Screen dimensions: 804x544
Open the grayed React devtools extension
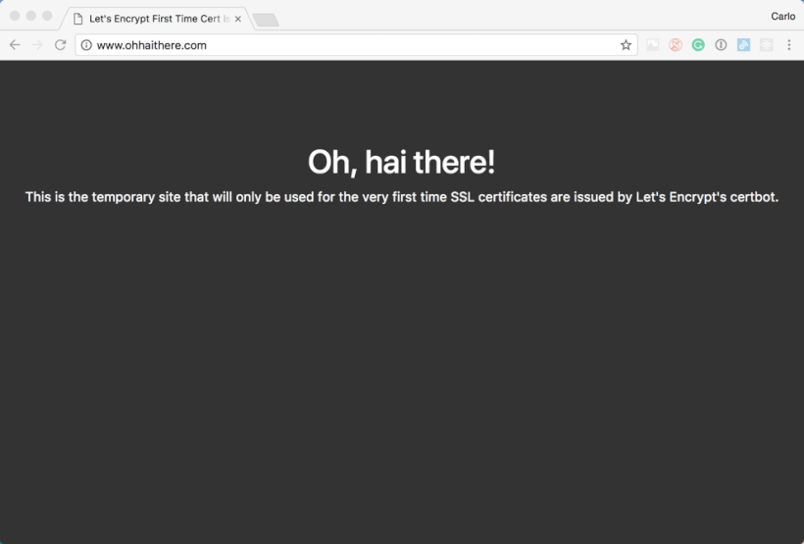[766, 45]
